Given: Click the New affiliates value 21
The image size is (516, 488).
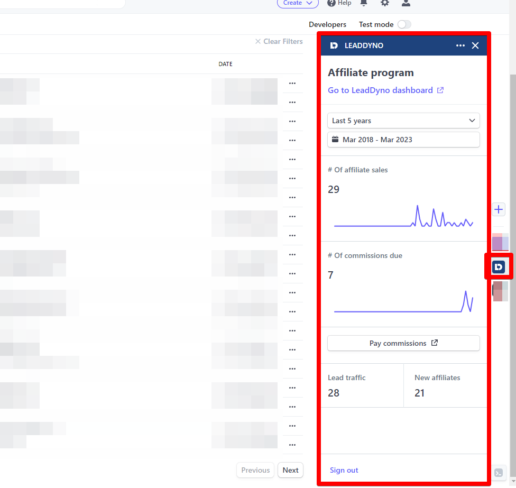Looking at the screenshot, I should [420, 393].
